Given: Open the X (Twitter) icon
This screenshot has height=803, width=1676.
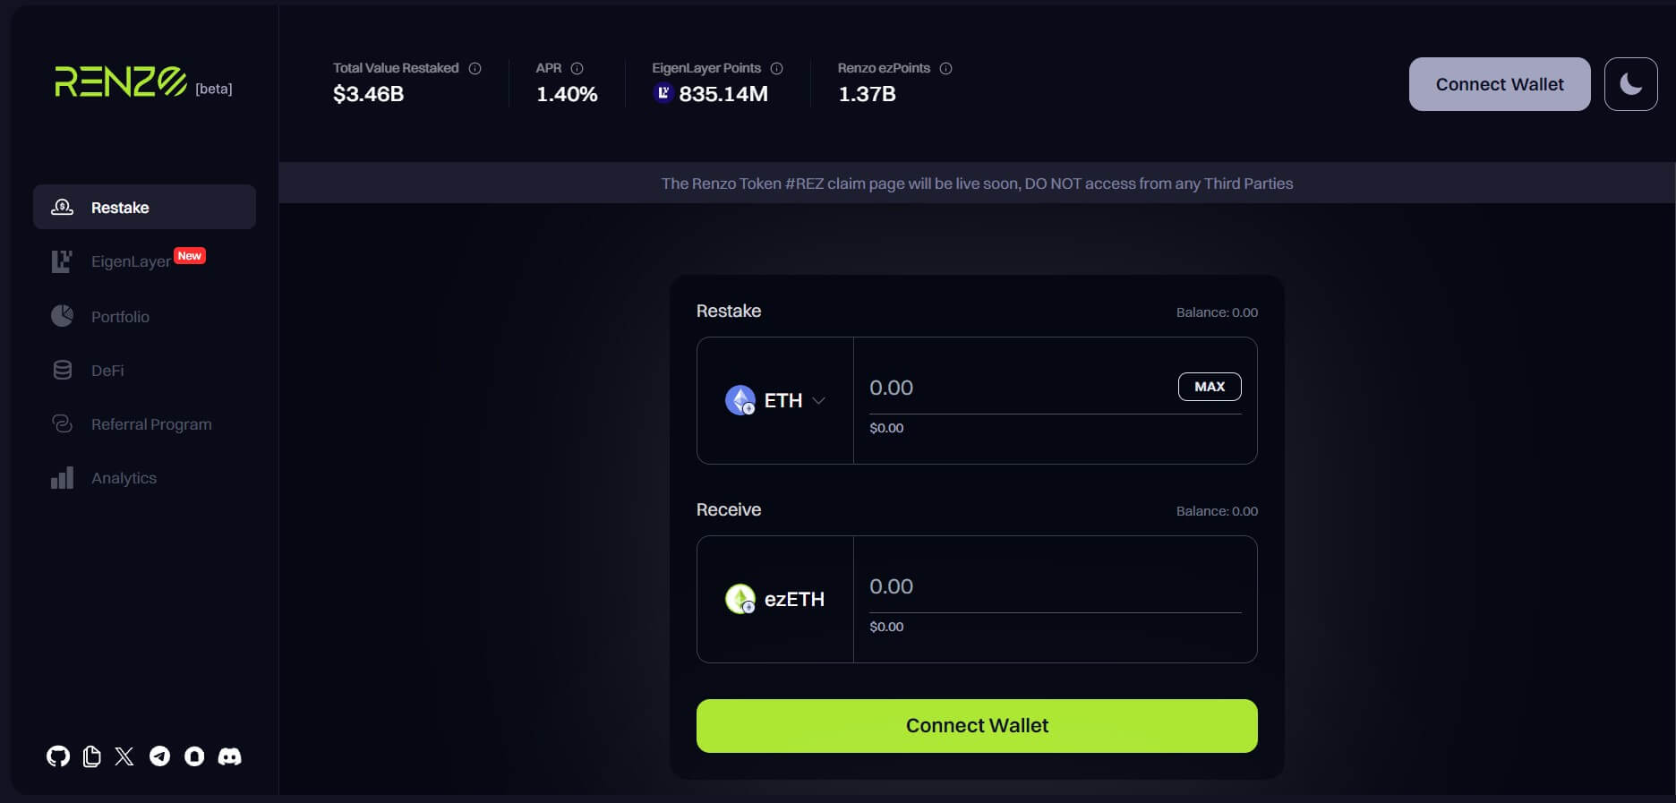Looking at the screenshot, I should (124, 756).
